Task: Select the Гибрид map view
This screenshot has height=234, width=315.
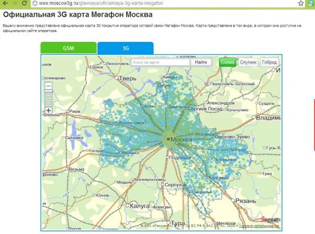Action: 269,63
